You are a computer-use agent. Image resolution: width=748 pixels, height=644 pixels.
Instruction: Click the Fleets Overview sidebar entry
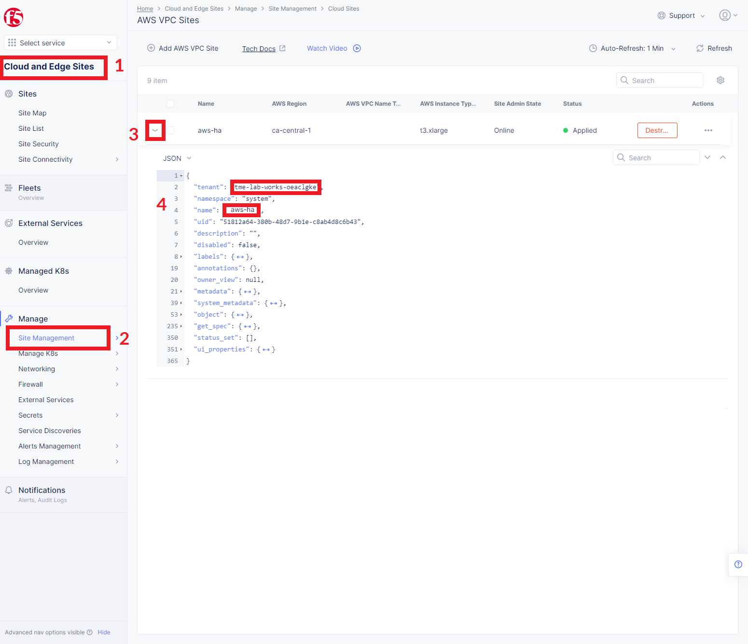pyautogui.click(x=31, y=198)
